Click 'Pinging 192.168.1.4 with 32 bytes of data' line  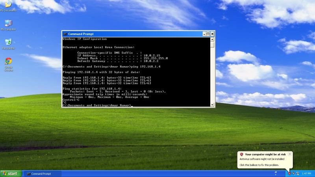101,72
